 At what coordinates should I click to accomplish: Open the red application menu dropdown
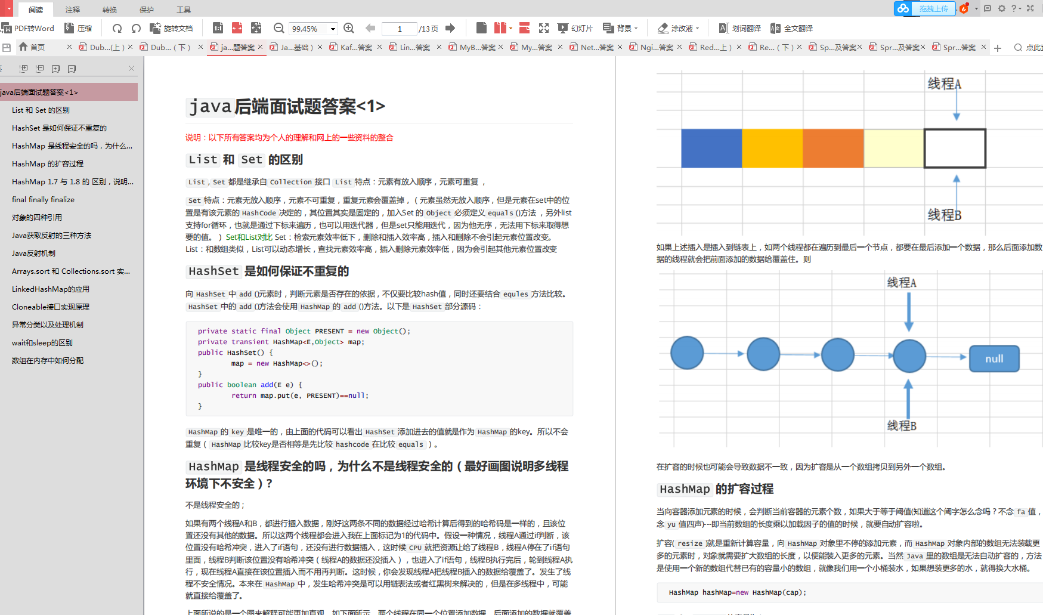pyautogui.click(x=8, y=8)
